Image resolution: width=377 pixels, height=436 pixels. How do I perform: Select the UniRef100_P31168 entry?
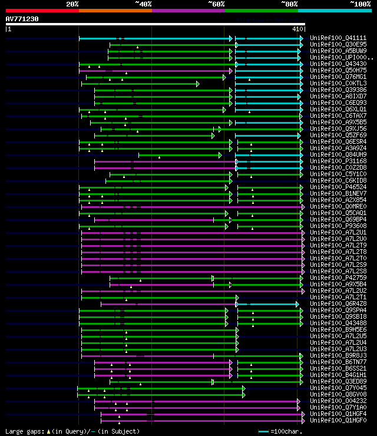click(338, 161)
